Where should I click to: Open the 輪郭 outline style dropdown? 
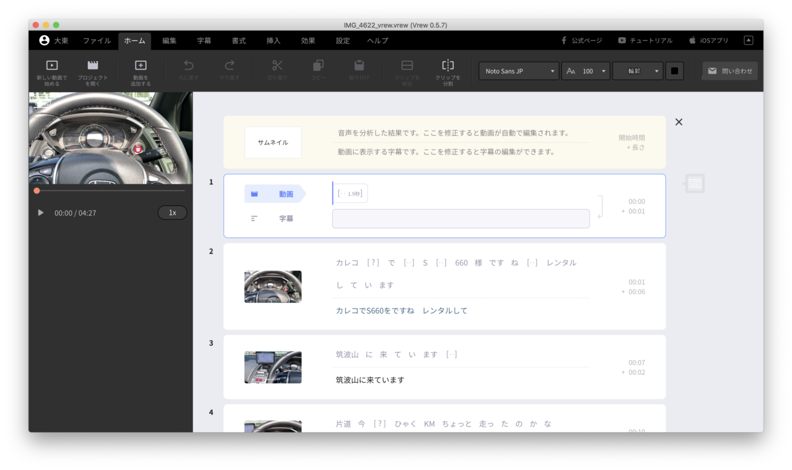638,71
